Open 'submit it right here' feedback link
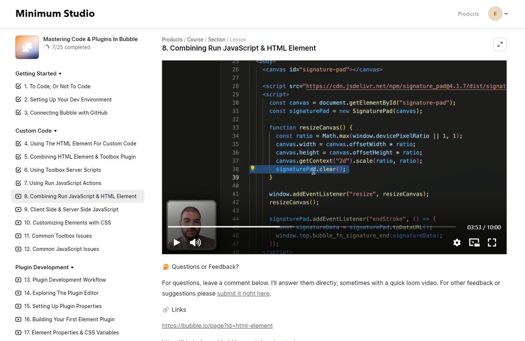Screen dimensions: 525x341 click(x=243, y=293)
